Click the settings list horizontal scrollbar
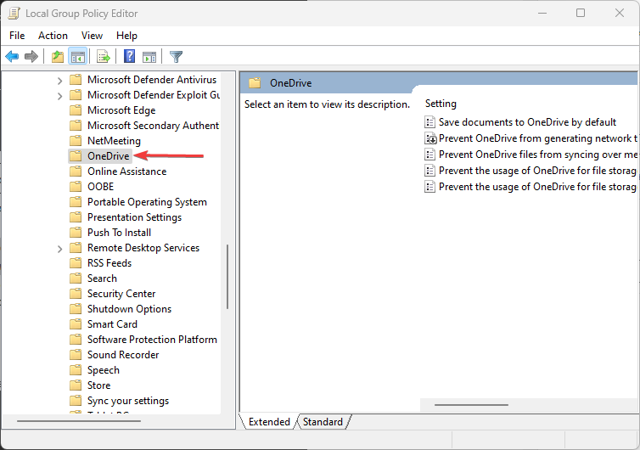Screen dimensions: 640x450 tap(471, 405)
